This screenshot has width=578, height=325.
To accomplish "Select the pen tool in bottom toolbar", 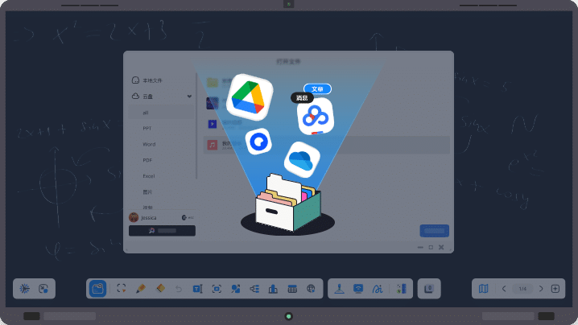I will pos(140,288).
